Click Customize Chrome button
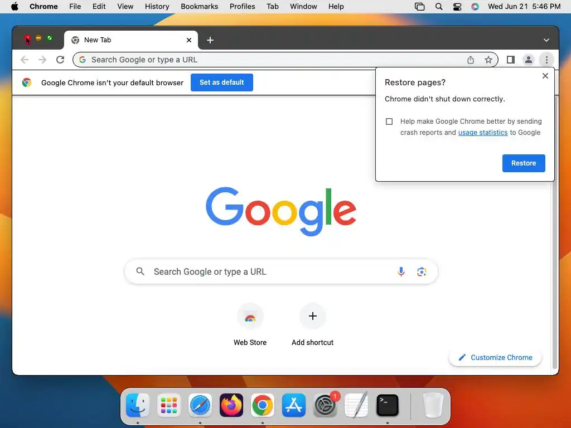The width and height of the screenshot is (571, 428). click(x=495, y=357)
